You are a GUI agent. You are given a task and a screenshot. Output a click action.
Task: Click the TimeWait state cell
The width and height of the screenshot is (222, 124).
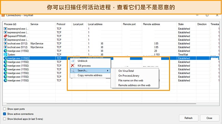point(183,55)
